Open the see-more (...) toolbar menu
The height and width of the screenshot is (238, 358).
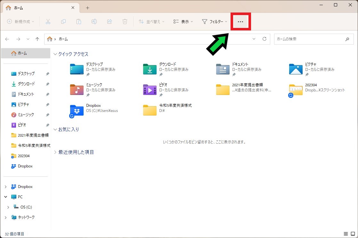(x=241, y=21)
